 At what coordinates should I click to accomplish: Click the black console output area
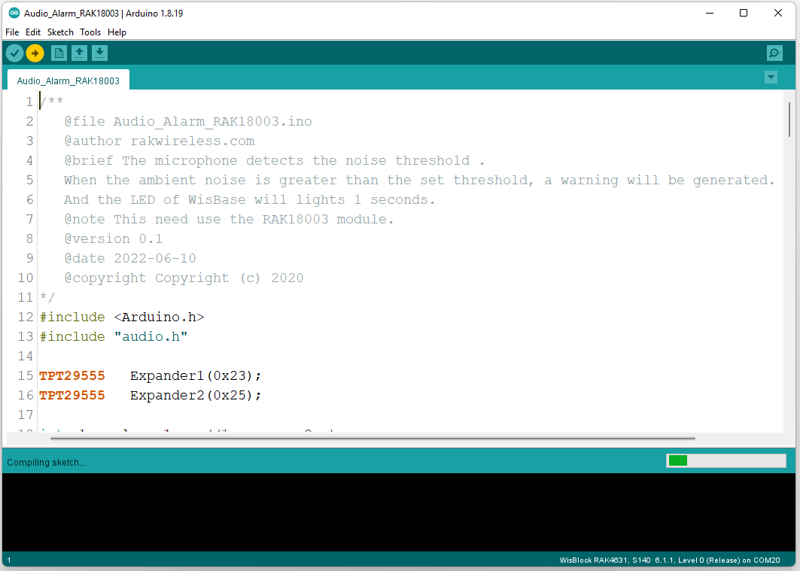[x=398, y=512]
